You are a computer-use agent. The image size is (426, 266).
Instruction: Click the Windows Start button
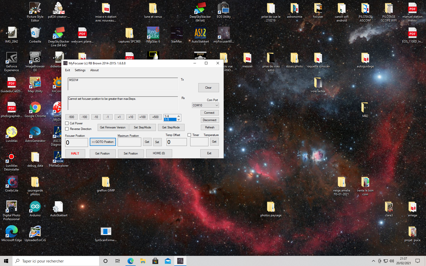pos(6,261)
